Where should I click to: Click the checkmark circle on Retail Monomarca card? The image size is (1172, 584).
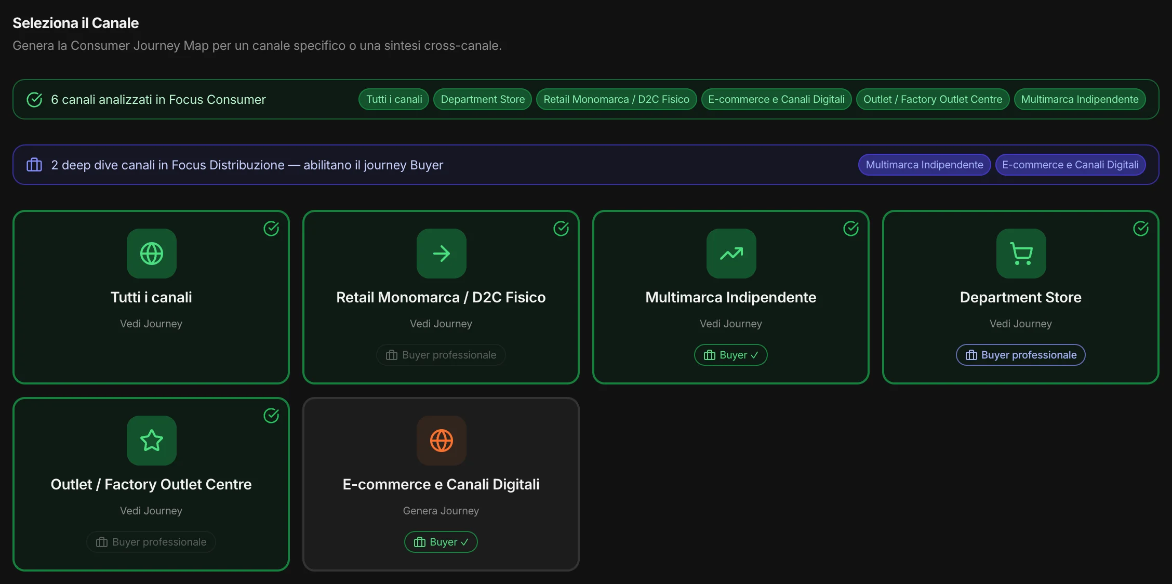click(561, 229)
